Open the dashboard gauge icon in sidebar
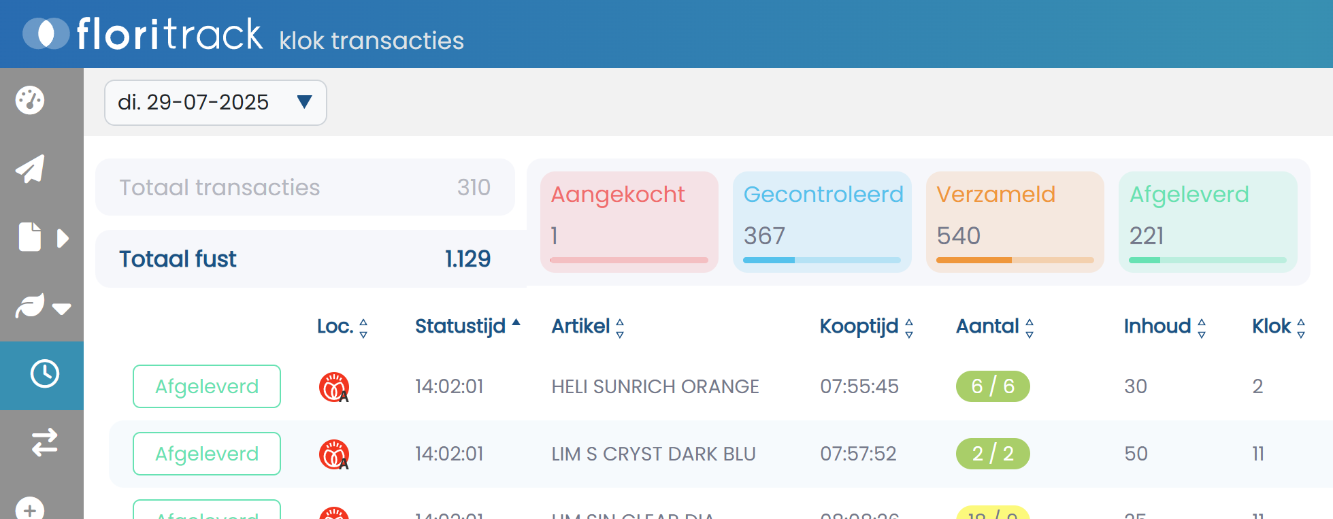 tap(30, 101)
